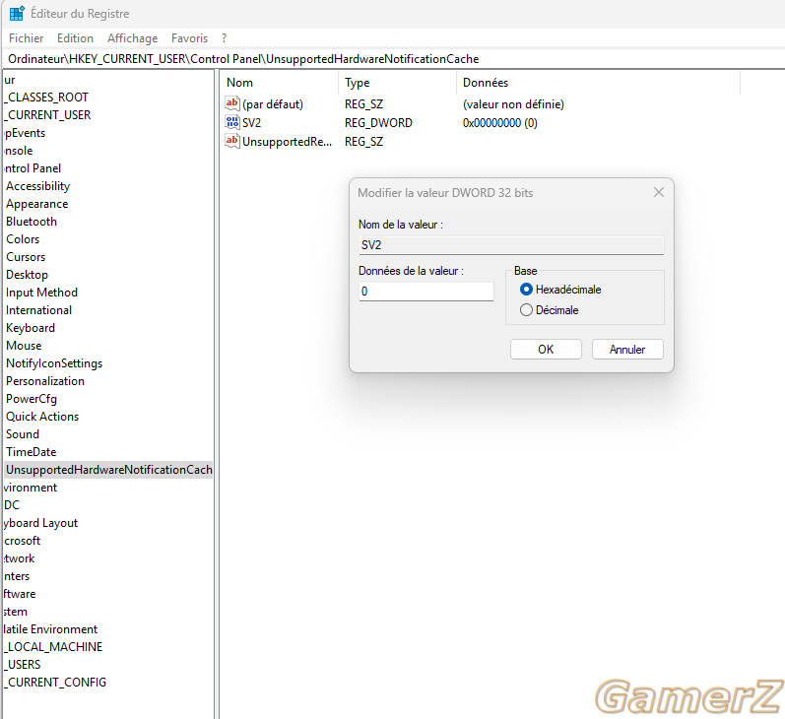Select the UnsupportedHardwareNotificationCache key

(108, 470)
